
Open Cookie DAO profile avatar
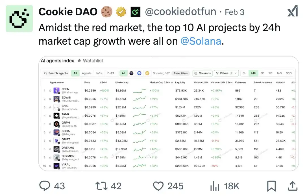tap(19, 18)
